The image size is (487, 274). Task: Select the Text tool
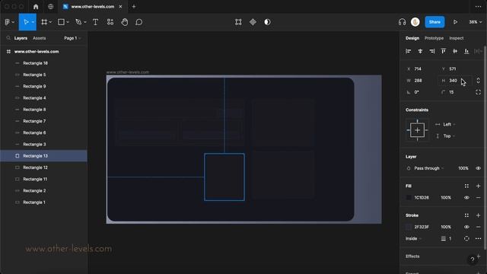[x=95, y=22]
